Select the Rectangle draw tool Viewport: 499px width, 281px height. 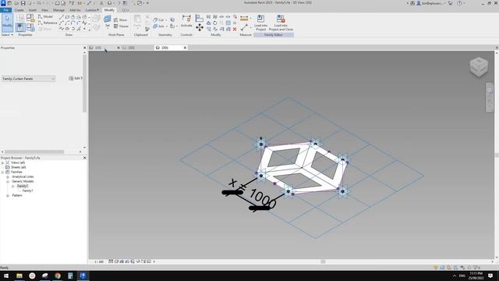(67, 17)
